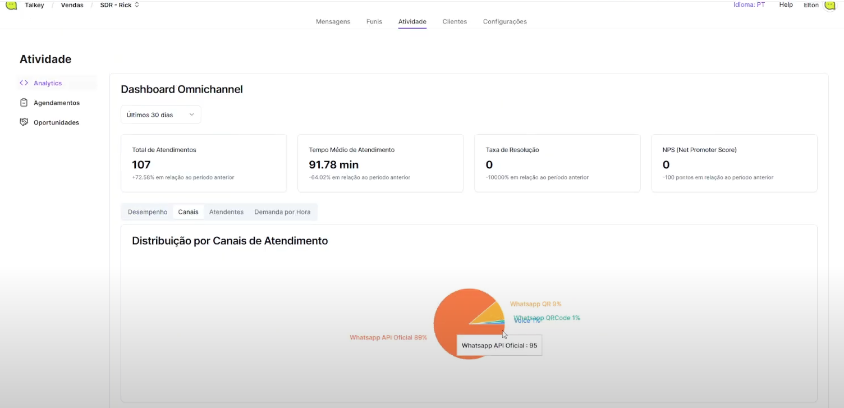Open the Mensagens tab
Image resolution: width=844 pixels, height=408 pixels.
coord(333,22)
